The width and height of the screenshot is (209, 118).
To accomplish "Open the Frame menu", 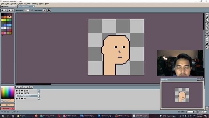I will 27,4.
